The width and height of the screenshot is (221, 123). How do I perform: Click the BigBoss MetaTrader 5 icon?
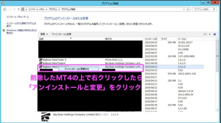coord(40,60)
